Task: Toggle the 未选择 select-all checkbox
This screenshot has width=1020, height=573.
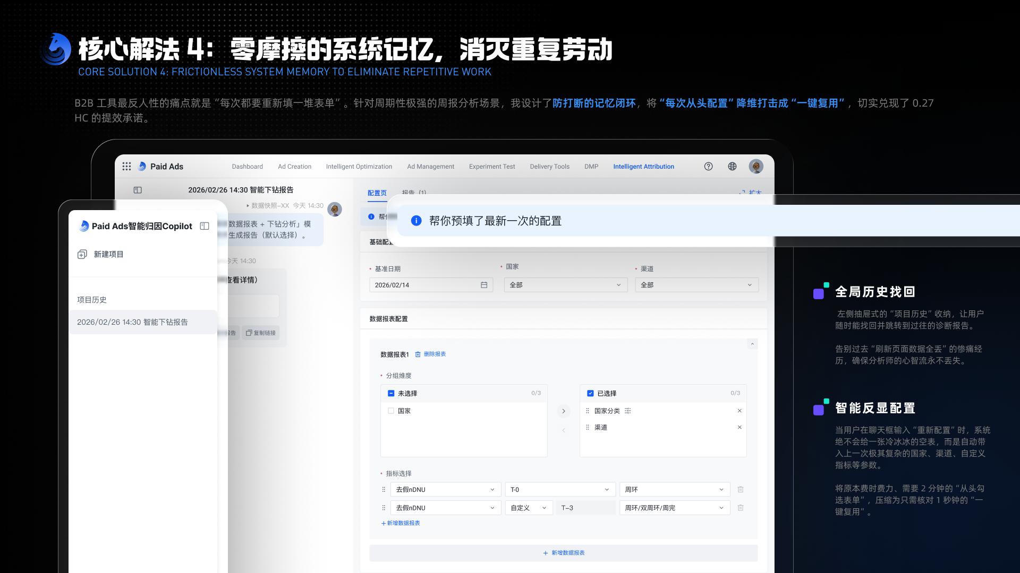Action: click(391, 394)
